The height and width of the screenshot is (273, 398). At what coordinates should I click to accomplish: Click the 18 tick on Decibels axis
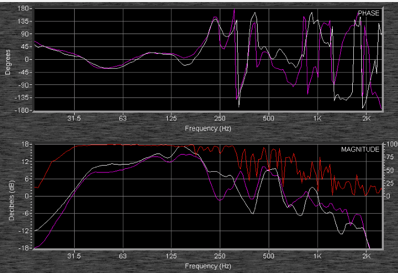point(26,144)
